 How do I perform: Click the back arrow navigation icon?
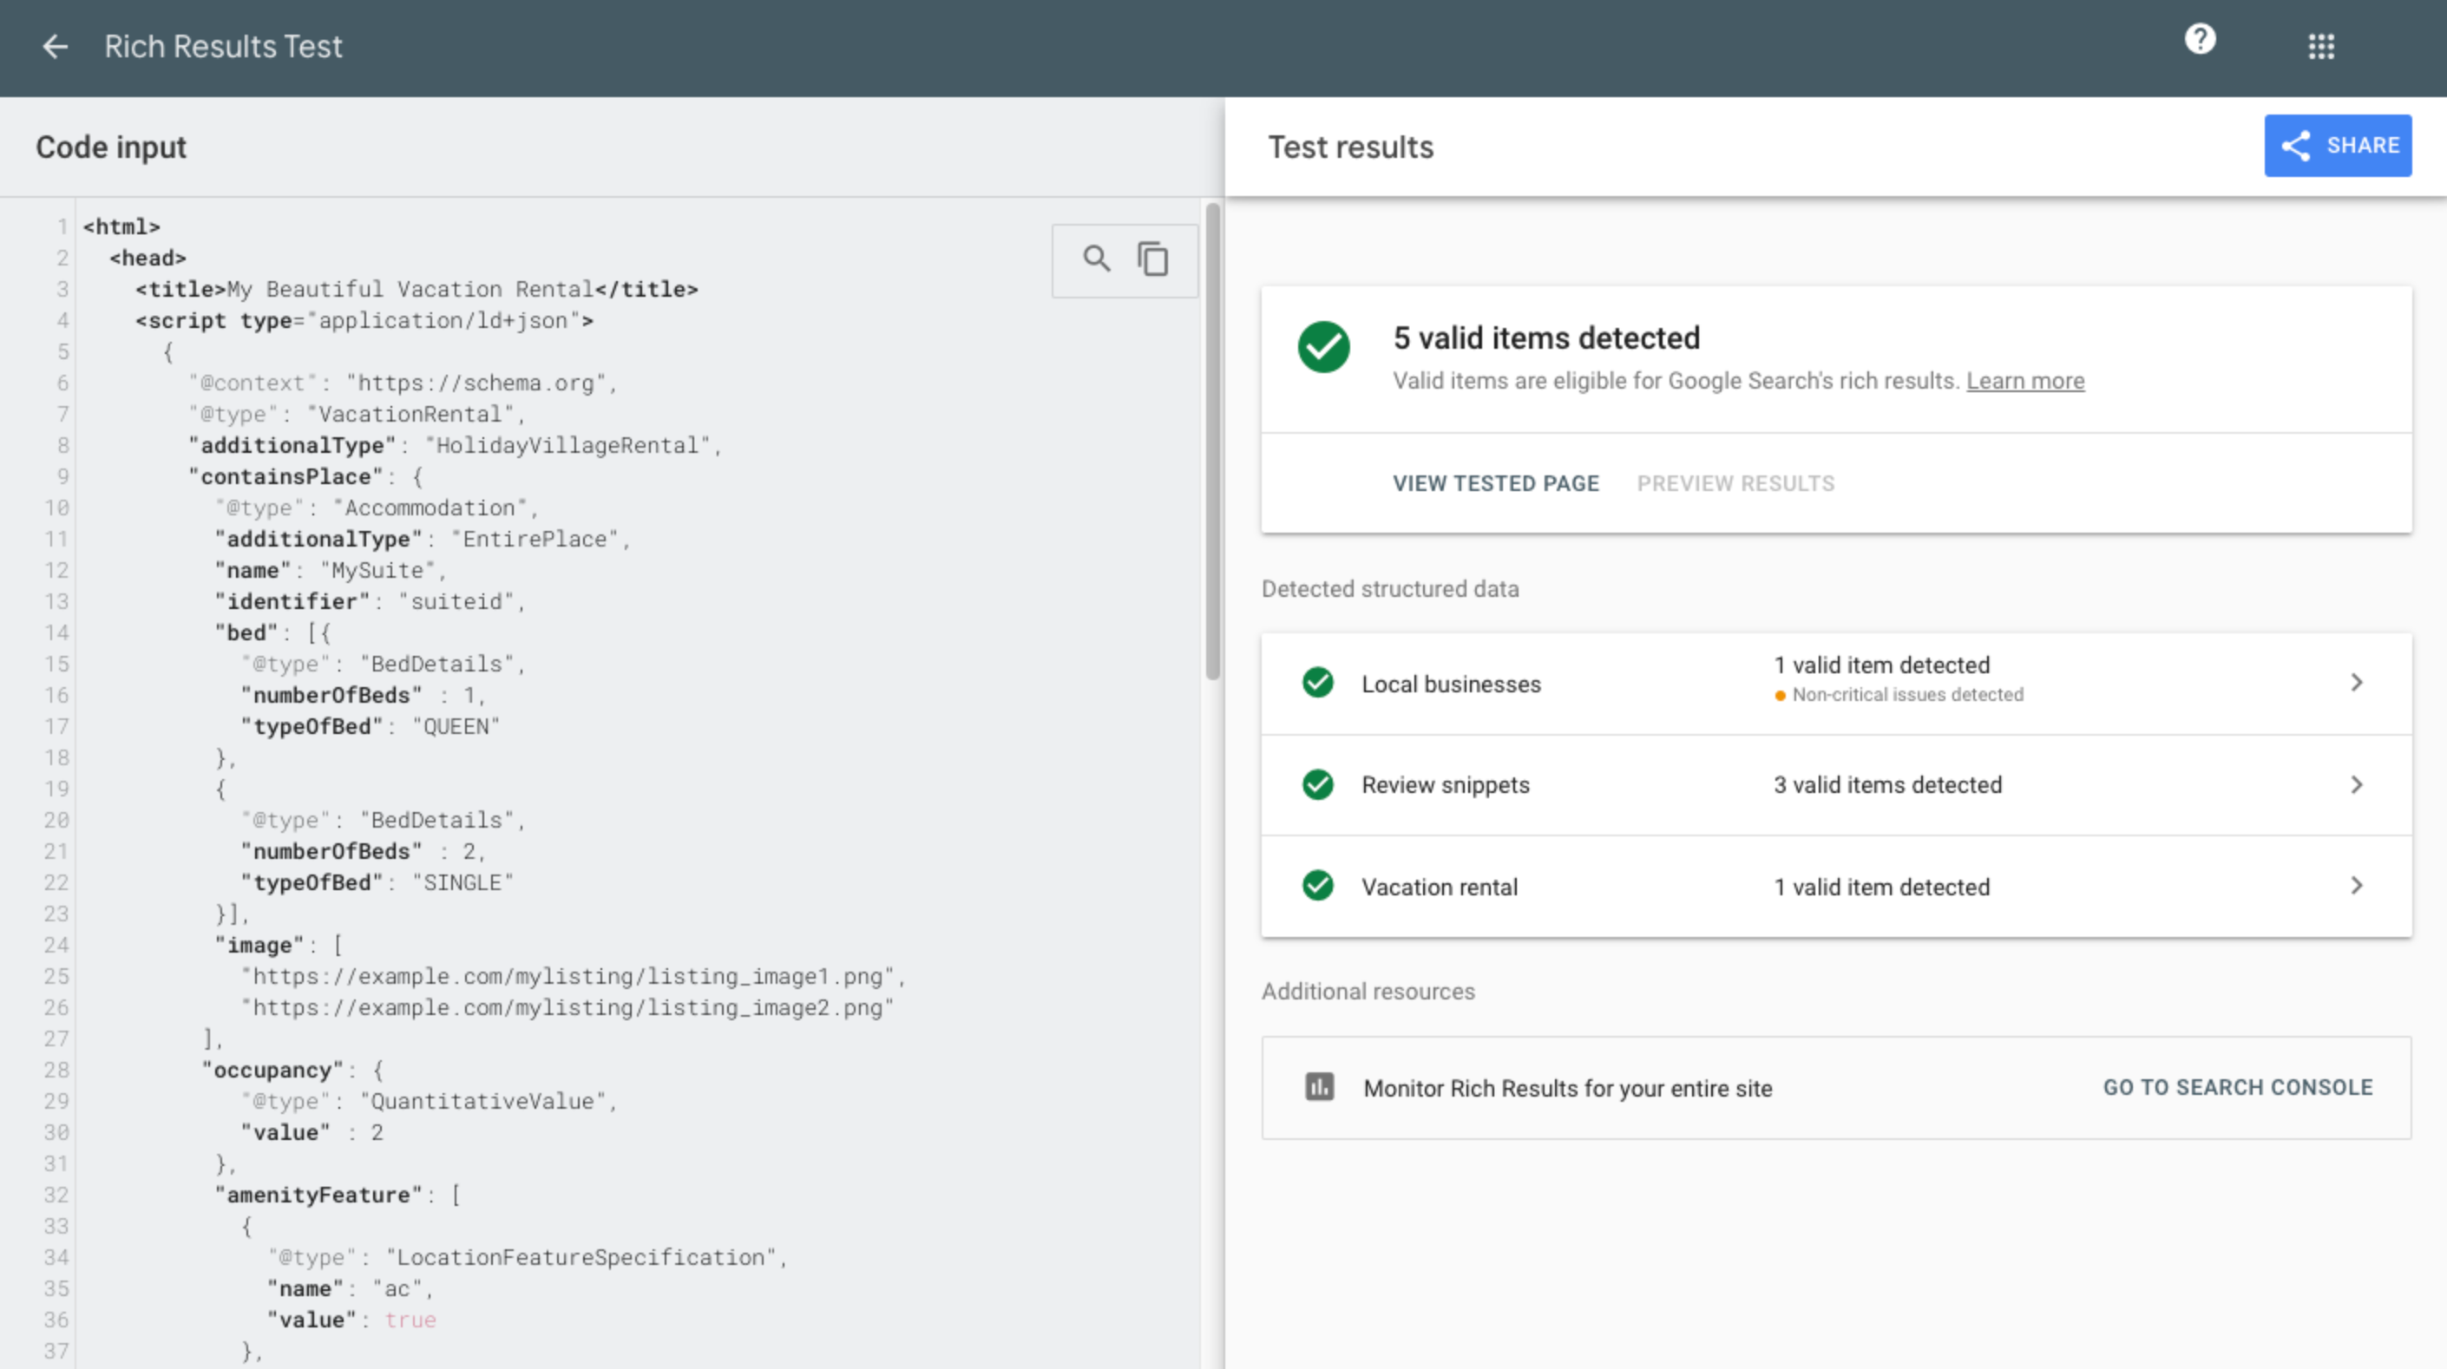(54, 45)
